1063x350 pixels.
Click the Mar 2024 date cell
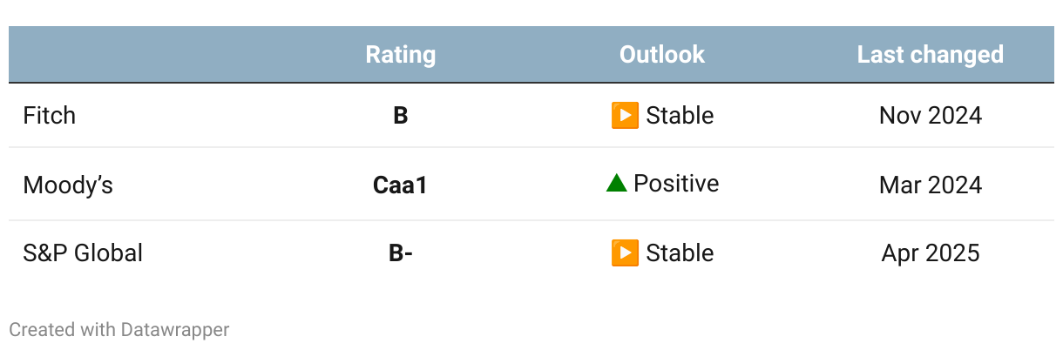click(931, 185)
